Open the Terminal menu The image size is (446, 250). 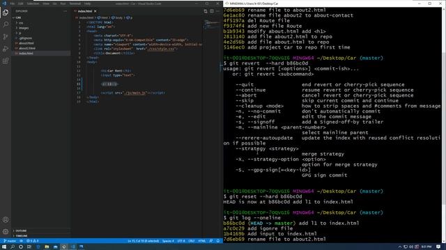[75, 3]
